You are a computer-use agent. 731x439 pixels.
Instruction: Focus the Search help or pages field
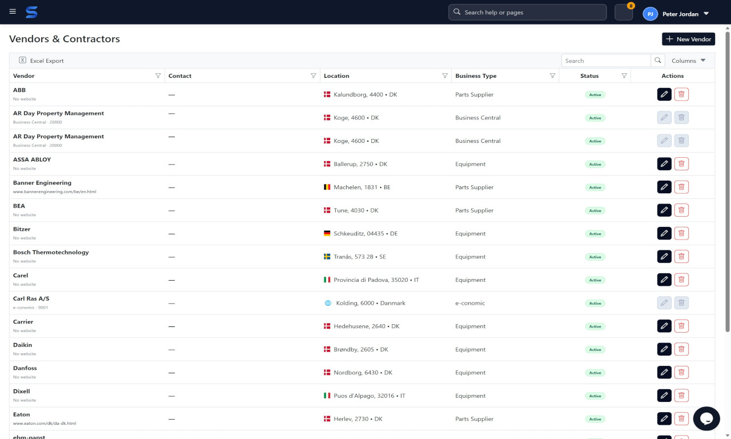527,12
